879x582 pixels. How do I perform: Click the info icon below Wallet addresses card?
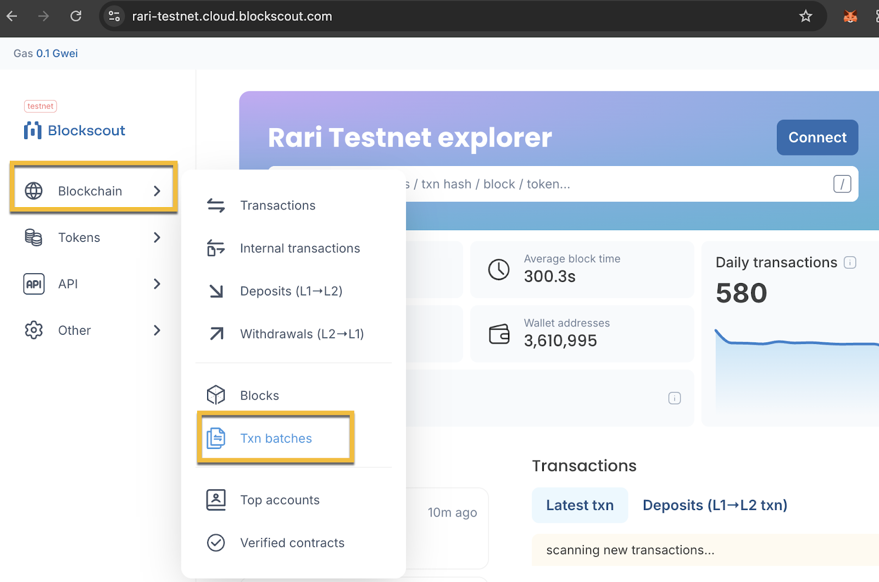pyautogui.click(x=675, y=398)
